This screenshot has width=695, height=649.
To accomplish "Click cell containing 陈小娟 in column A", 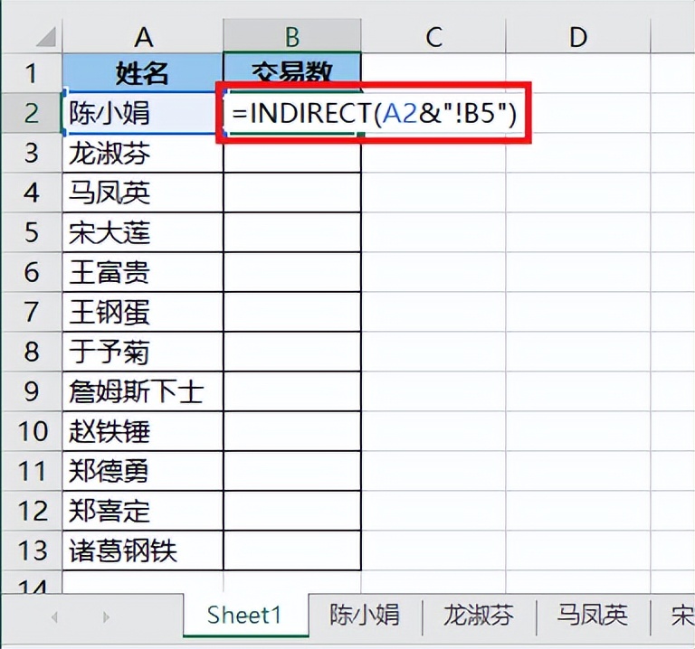I will [143, 113].
